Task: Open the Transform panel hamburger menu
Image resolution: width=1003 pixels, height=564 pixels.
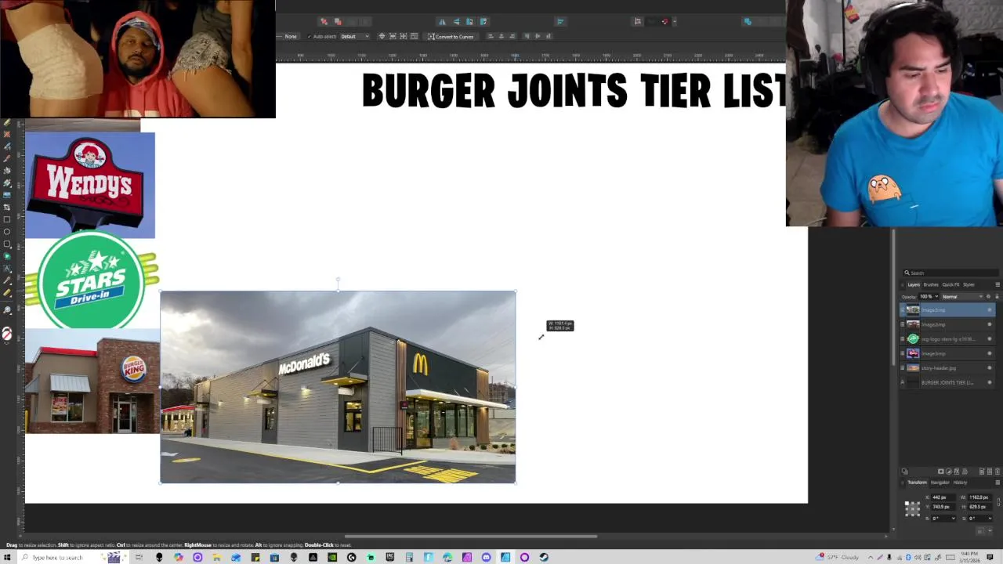Action: point(998,483)
